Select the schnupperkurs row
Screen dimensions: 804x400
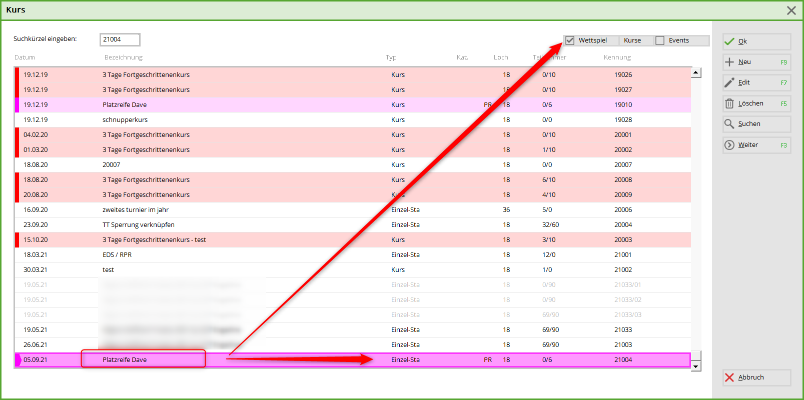[x=125, y=120]
